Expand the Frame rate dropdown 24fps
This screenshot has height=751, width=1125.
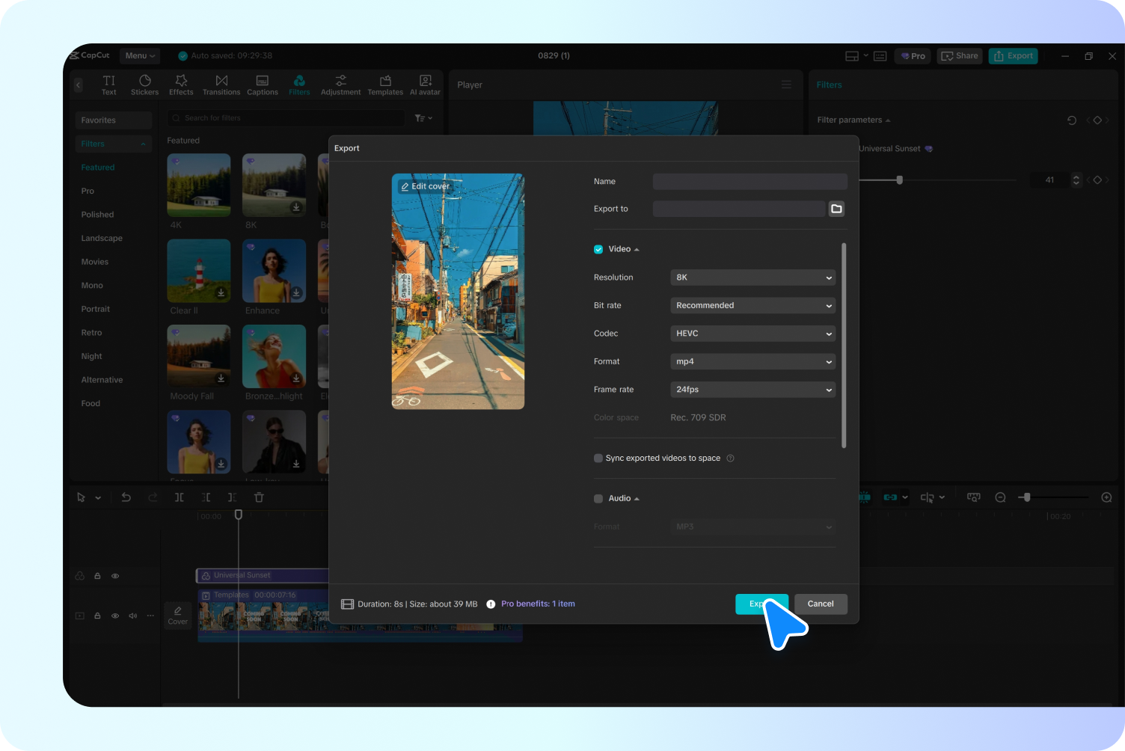[752, 390]
